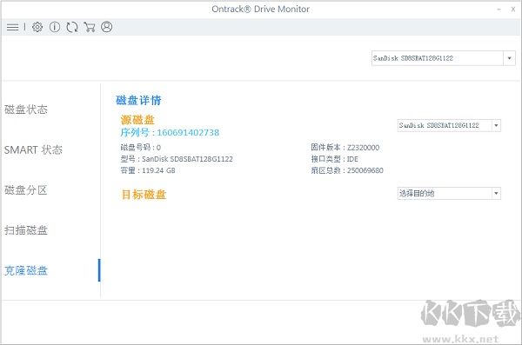This screenshot has height=345, width=522.
Task: Click the 扇区总数 250069680 value
Action: click(x=347, y=170)
